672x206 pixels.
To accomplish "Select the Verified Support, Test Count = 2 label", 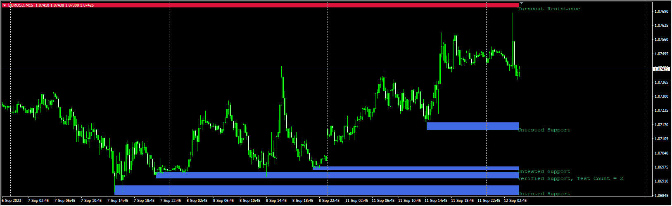I will (570, 178).
